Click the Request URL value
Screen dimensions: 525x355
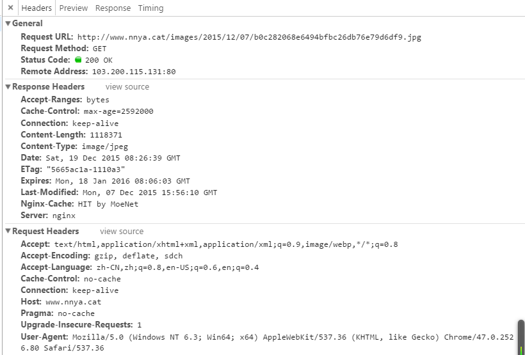[249, 37]
